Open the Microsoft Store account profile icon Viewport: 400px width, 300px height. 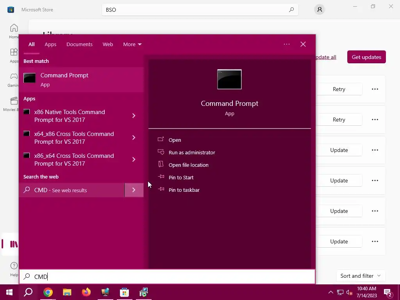pos(320,10)
